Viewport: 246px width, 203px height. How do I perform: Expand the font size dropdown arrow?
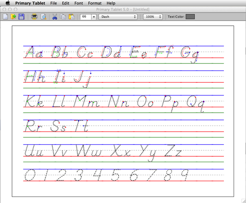click(x=94, y=17)
